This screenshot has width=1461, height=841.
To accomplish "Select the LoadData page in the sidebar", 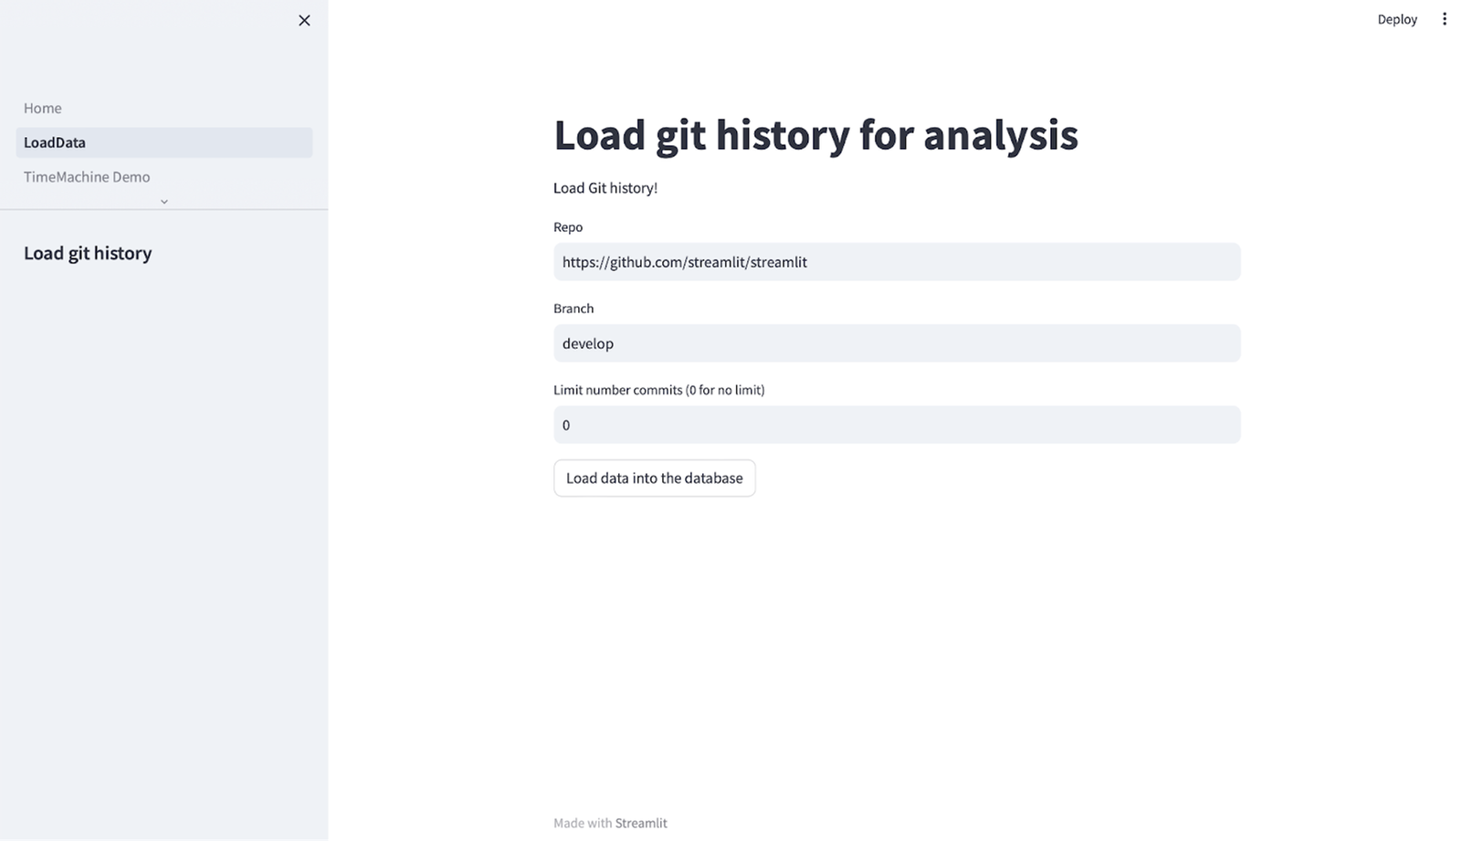I will 55,142.
